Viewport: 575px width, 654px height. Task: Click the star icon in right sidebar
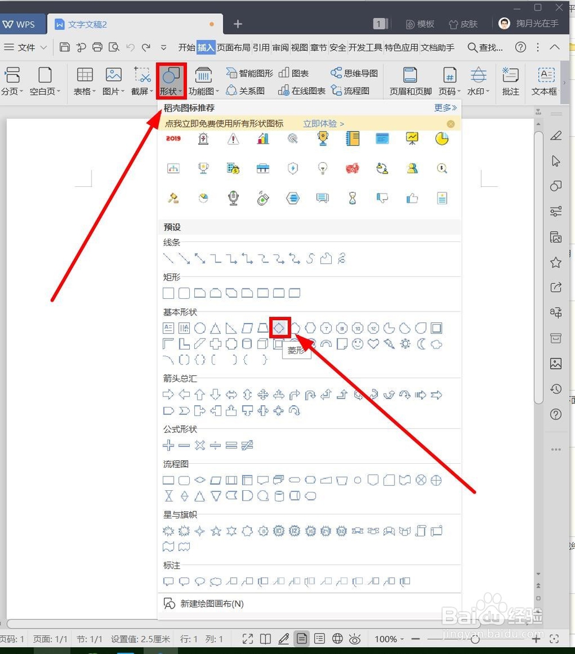coord(556,263)
